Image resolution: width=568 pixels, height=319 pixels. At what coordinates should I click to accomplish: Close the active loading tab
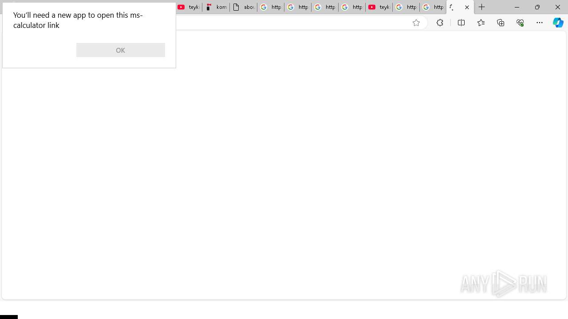click(x=467, y=7)
